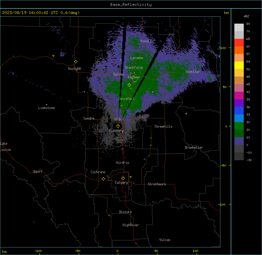Screen dimensions: 262x255
Task: Click the white 80 dBZ legend swatch
Action: [x=239, y=27]
